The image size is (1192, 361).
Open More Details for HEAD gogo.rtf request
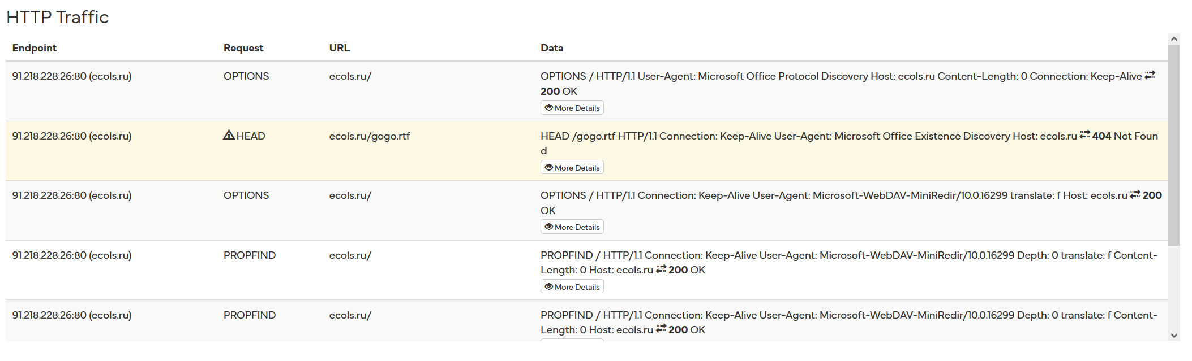[x=572, y=168]
